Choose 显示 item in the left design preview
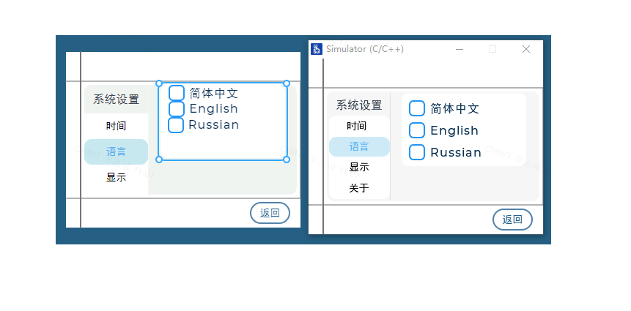631x311 pixels. pyautogui.click(x=117, y=177)
